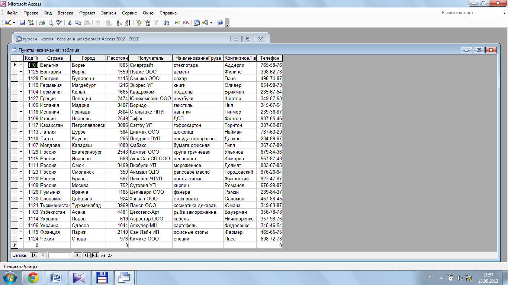
Task: Save the table with the floppy icon
Action: pos(23,23)
